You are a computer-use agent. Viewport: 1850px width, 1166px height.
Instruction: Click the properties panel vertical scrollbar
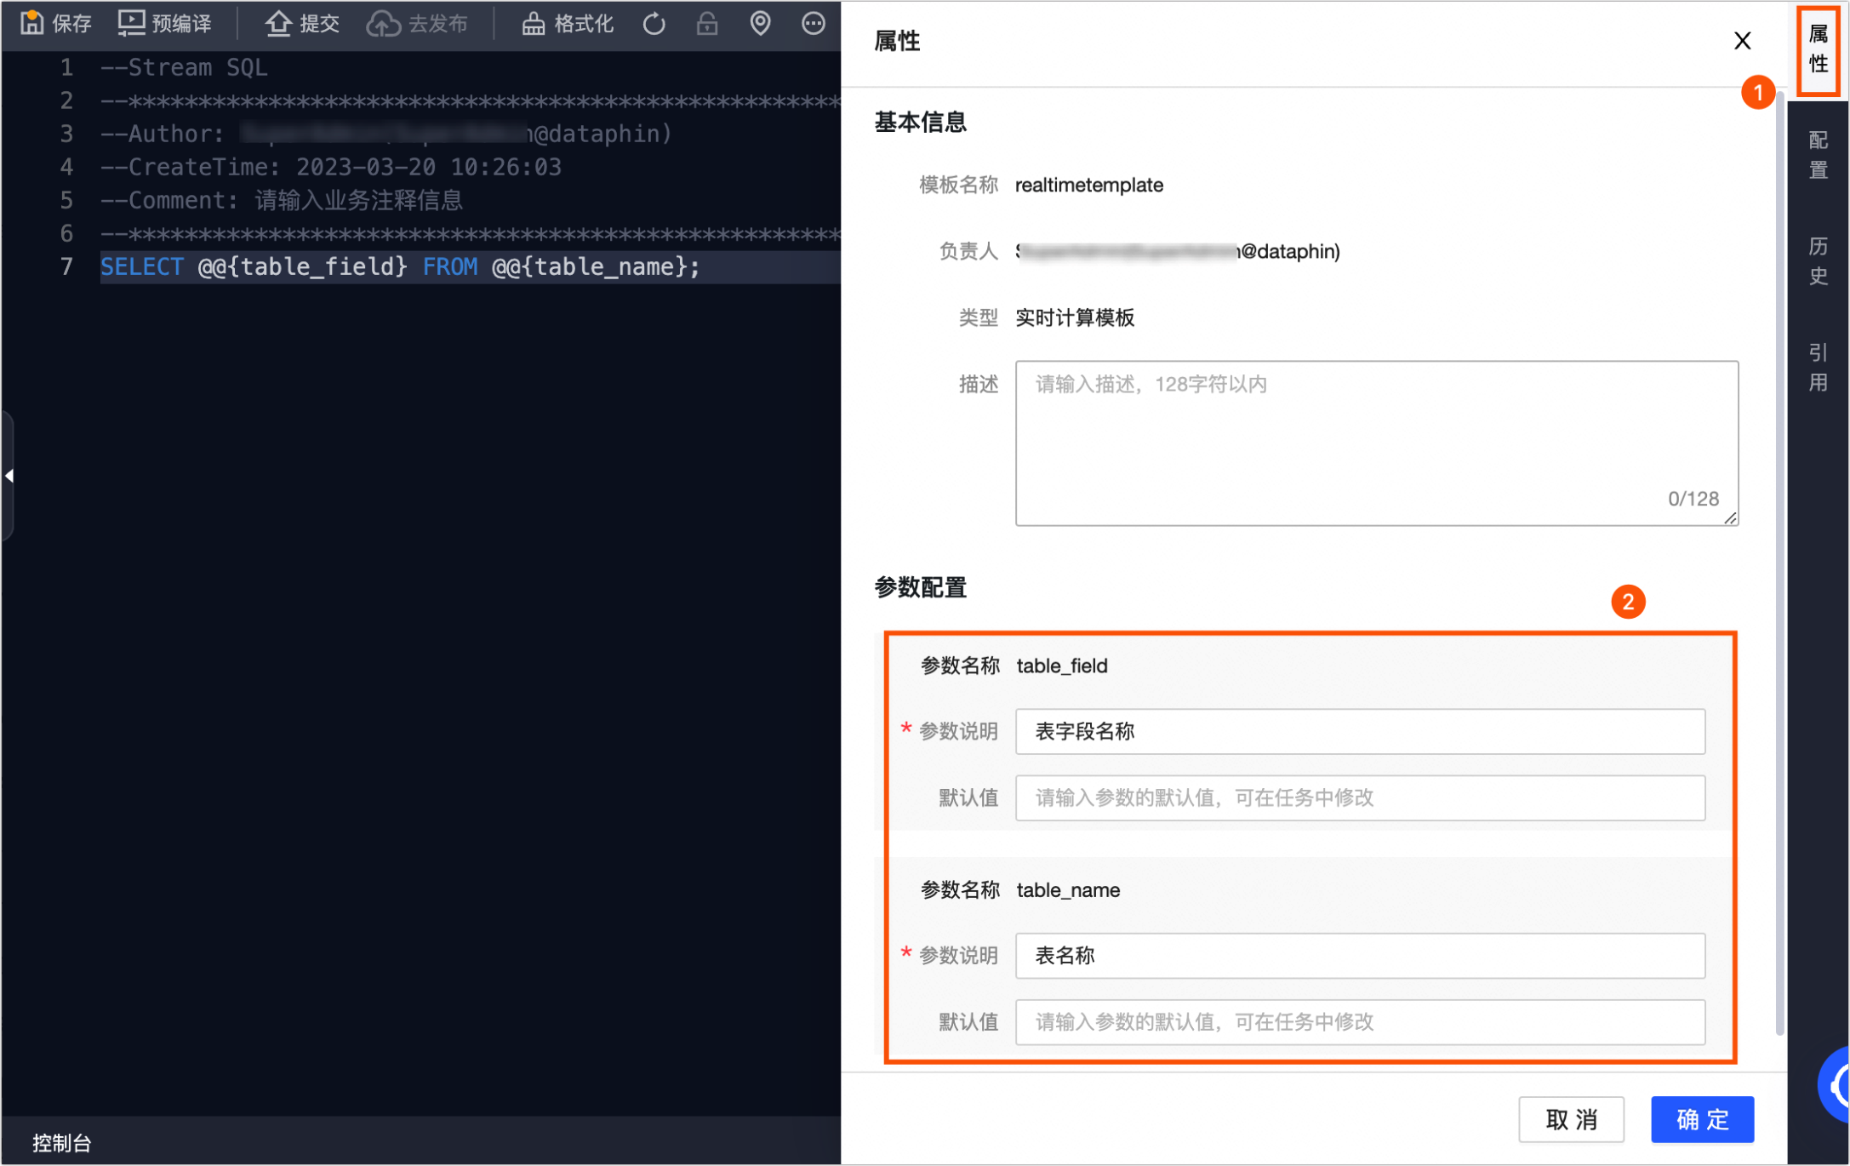pos(1779,562)
